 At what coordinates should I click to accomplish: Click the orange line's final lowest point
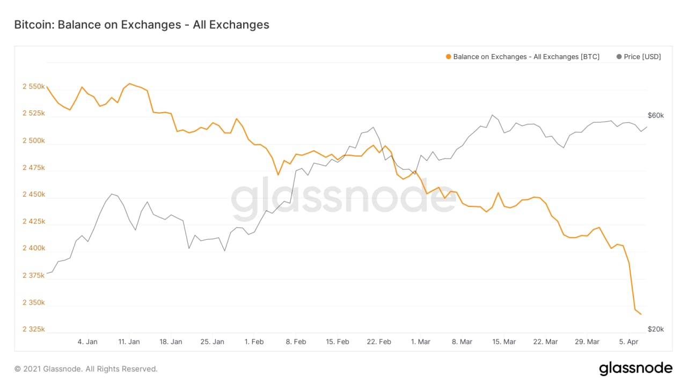tap(641, 314)
